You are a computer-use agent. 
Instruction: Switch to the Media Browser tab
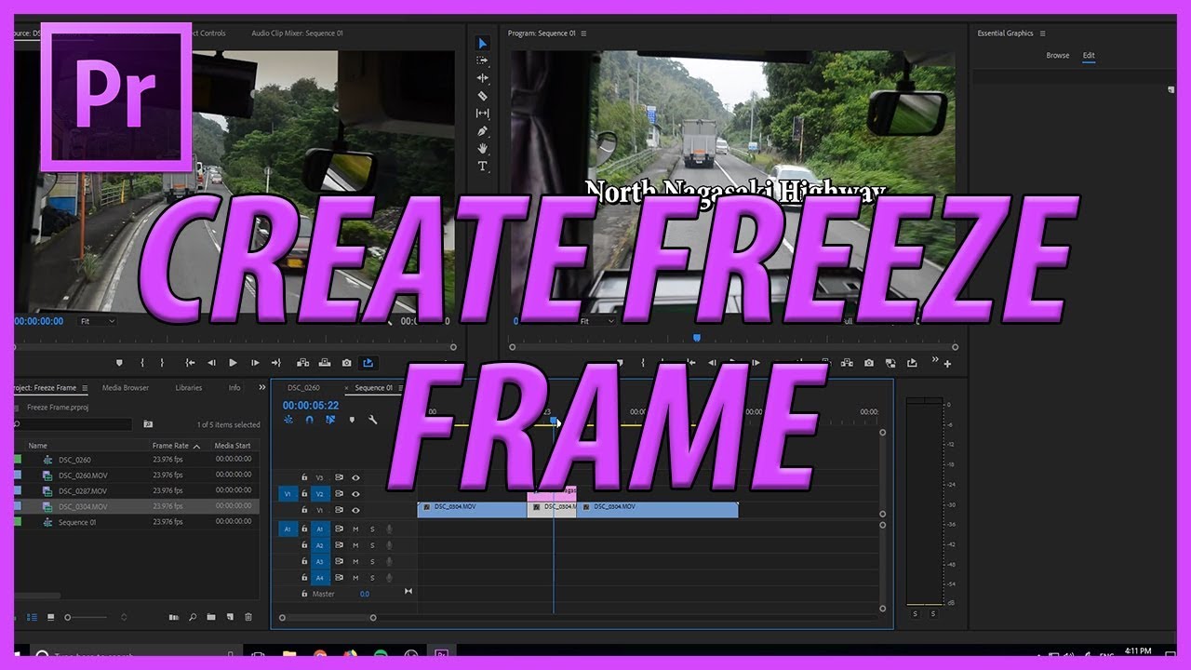tap(125, 387)
